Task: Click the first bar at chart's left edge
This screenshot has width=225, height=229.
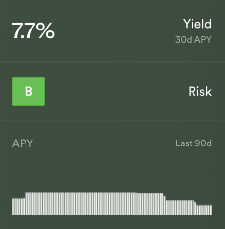Action: click(x=13, y=206)
